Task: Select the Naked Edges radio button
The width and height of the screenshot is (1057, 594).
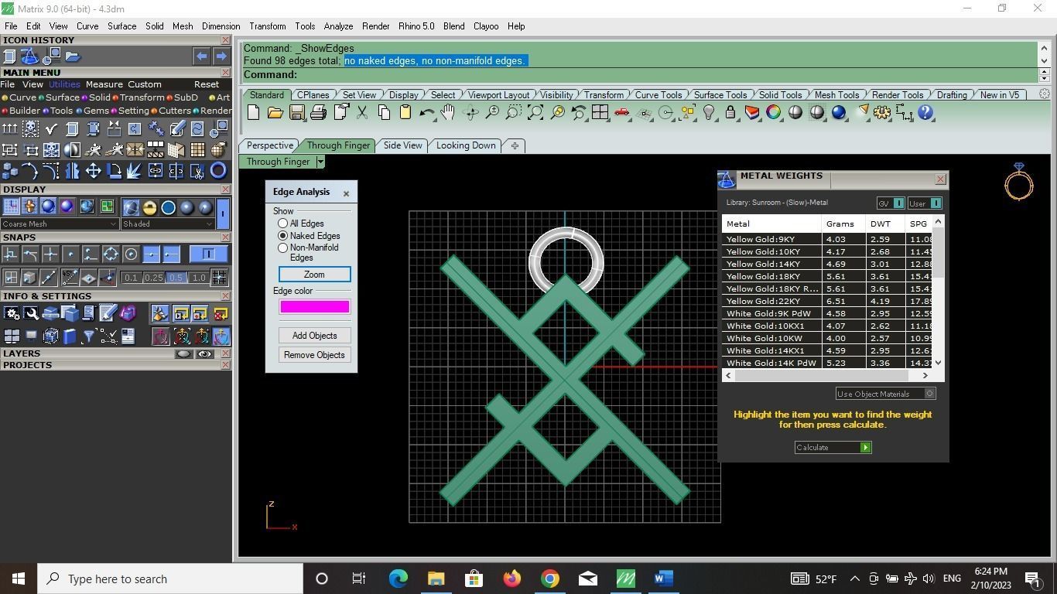Action: point(282,236)
